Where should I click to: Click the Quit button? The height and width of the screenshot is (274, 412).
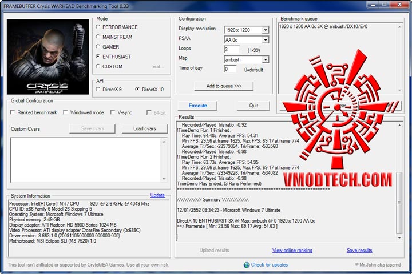[x=253, y=106]
